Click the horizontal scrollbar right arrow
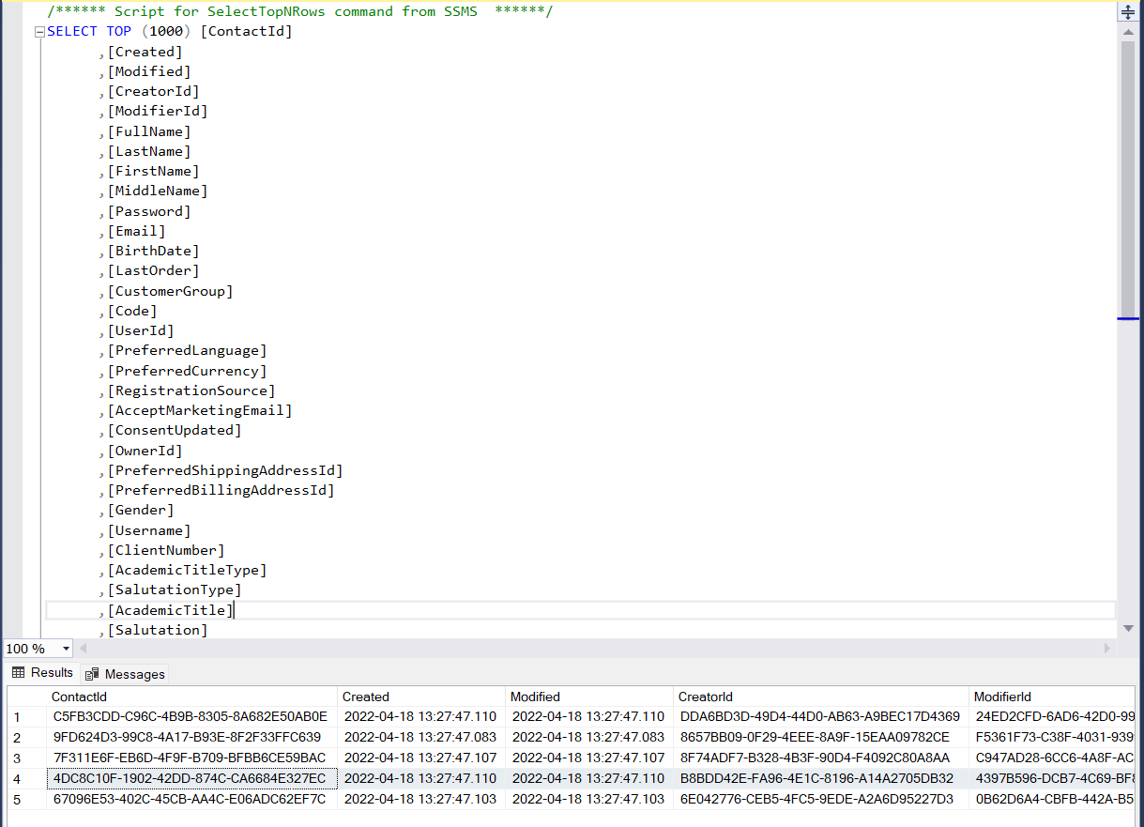This screenshot has height=827, width=1144. 1109,649
